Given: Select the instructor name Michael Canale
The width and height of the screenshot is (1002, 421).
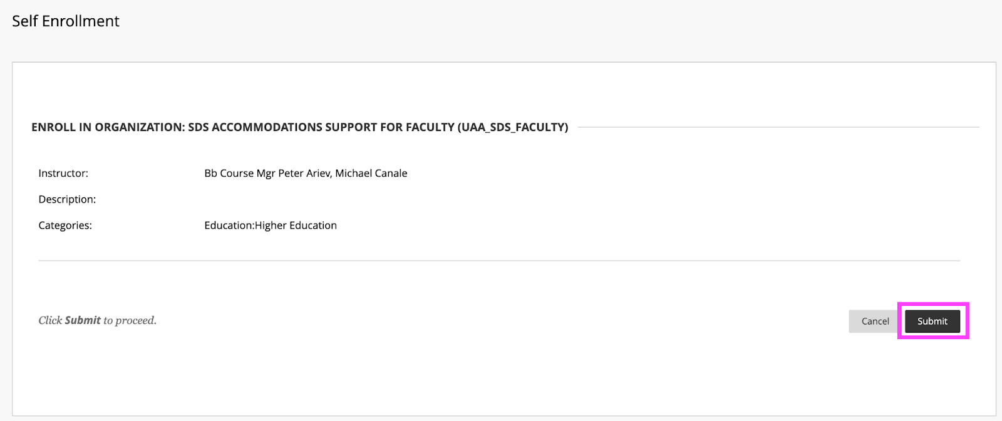Looking at the screenshot, I should [371, 174].
